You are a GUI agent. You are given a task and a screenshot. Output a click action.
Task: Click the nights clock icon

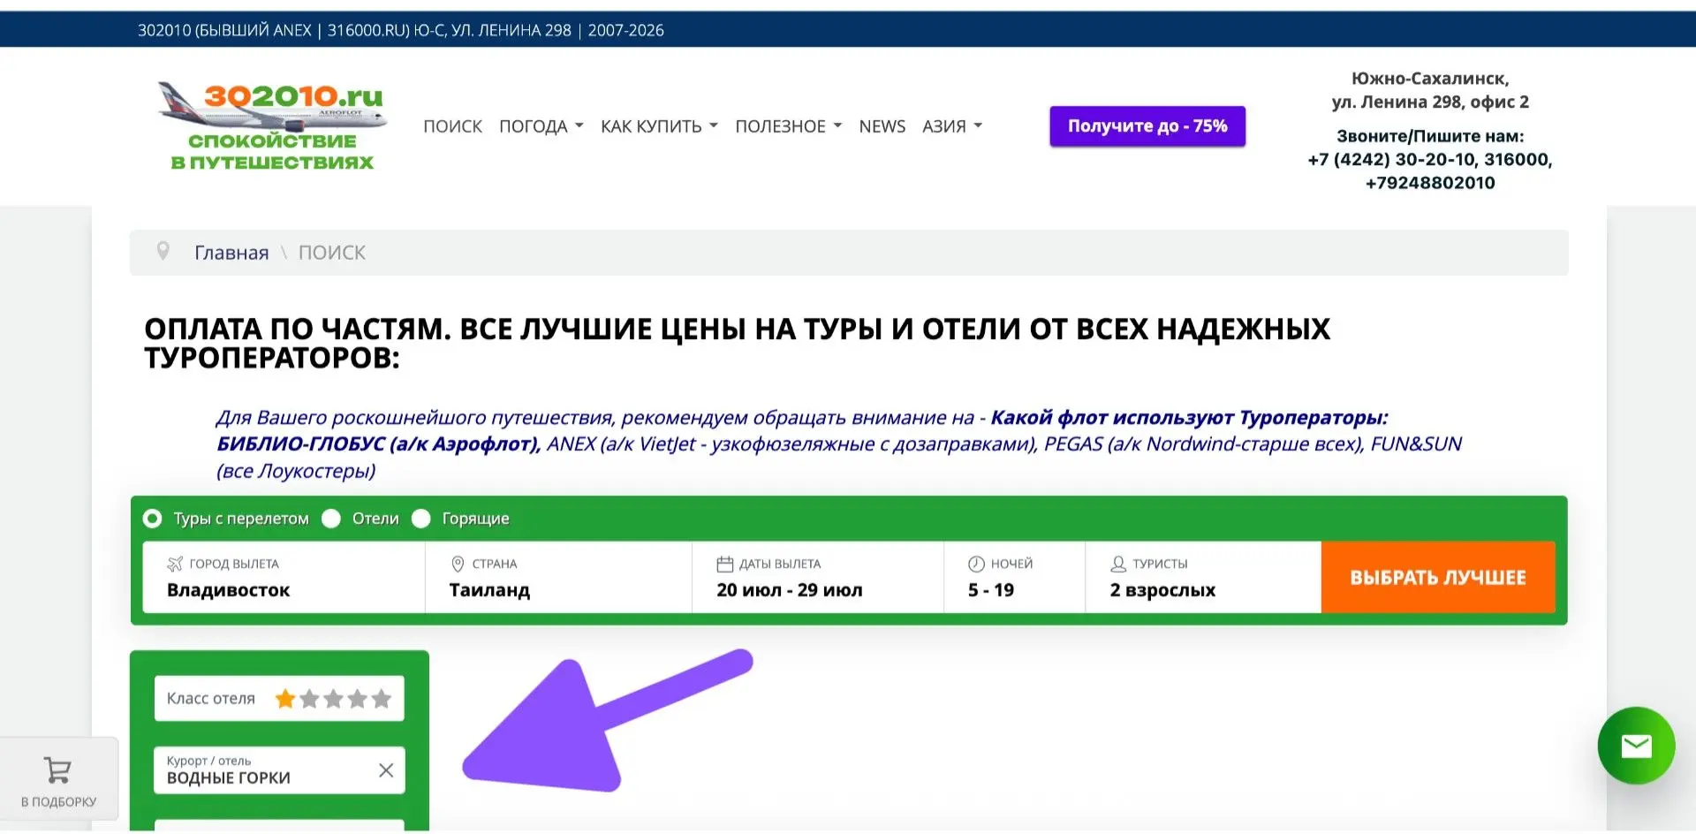tap(976, 564)
